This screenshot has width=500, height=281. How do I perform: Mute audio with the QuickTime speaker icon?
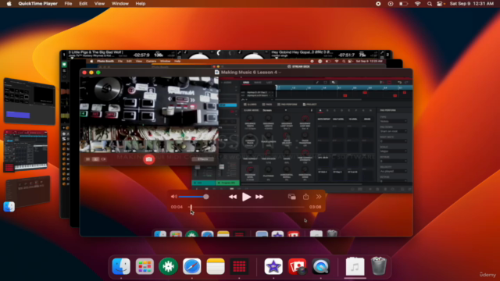[x=173, y=197]
